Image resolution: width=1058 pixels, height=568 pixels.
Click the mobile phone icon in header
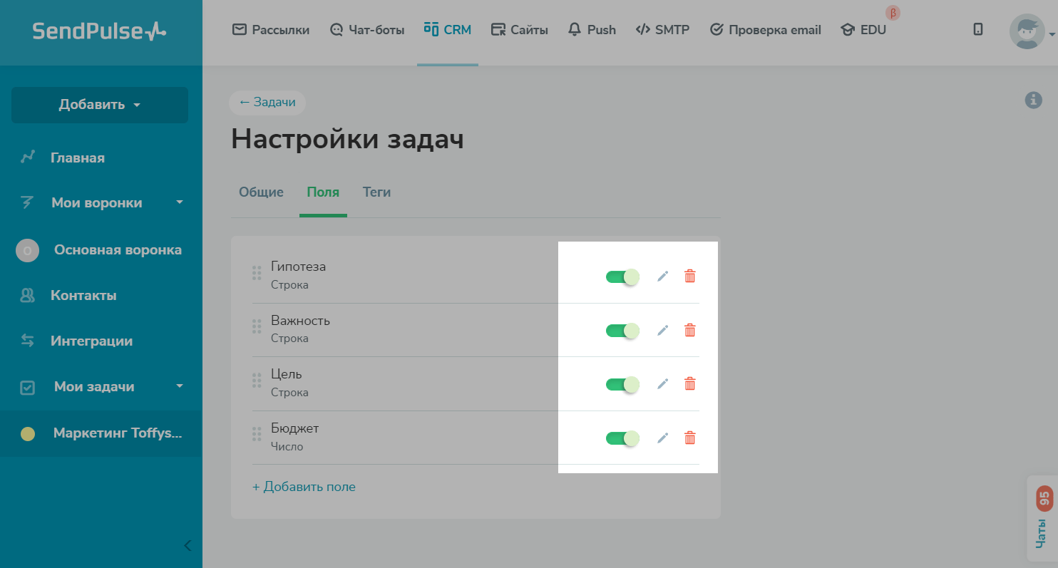978,29
